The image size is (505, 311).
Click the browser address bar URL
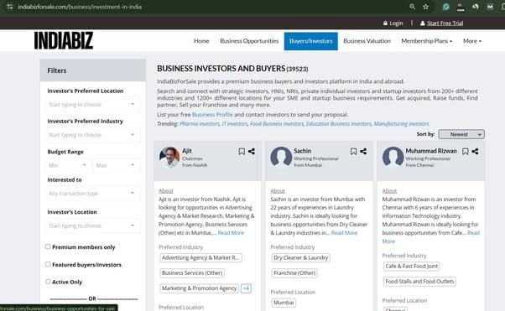point(80,7)
